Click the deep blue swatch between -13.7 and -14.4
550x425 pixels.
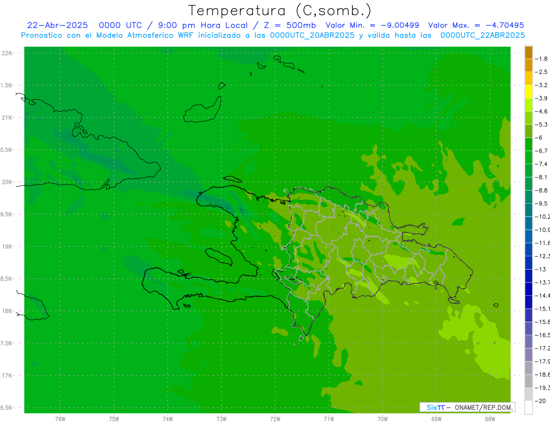coord(528,289)
